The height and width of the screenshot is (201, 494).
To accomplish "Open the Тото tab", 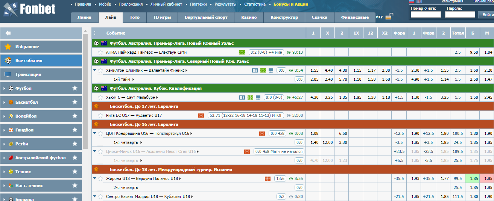I will pyautogui.click(x=134, y=17).
